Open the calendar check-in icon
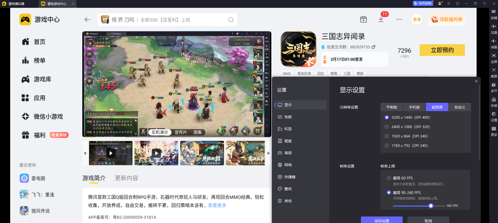Viewport: 498px width, 223px height. coord(364,20)
